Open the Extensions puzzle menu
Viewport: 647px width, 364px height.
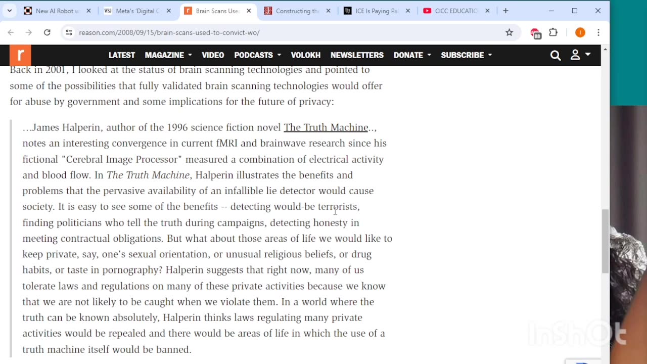point(553,32)
